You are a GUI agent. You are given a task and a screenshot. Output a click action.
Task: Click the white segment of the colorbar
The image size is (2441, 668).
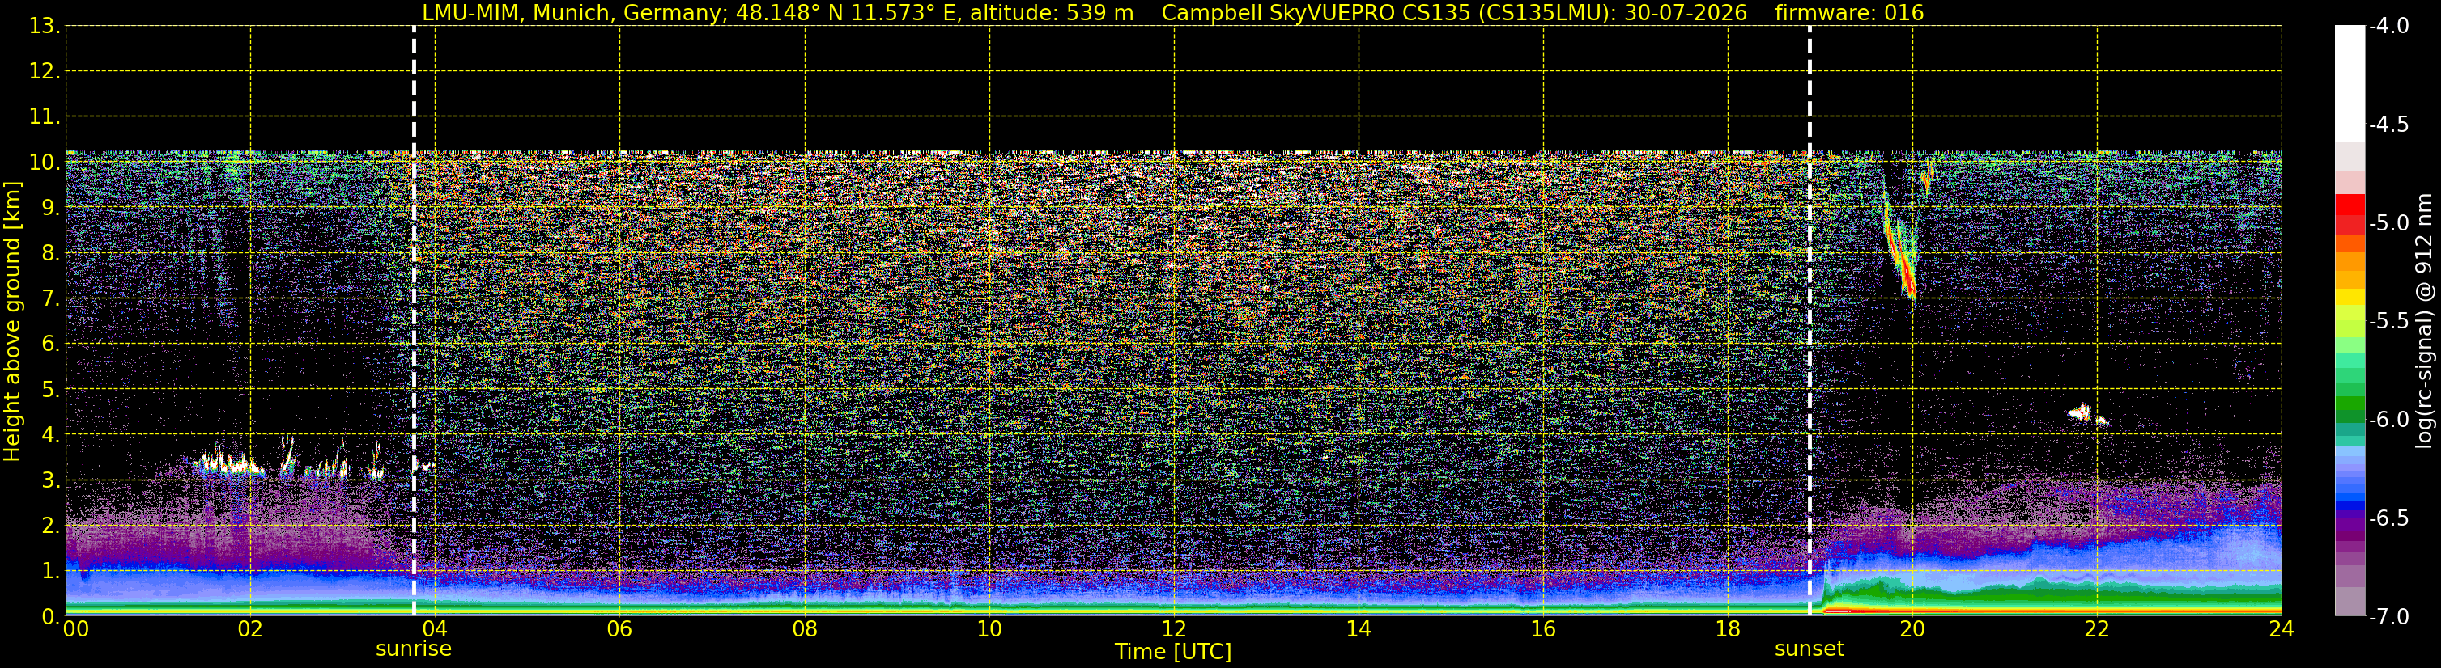[2350, 83]
